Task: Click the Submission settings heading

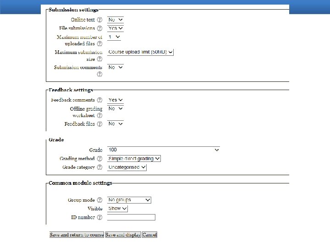Action: [73, 10]
